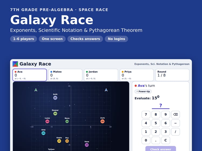Open Ava's player score card

30,75
